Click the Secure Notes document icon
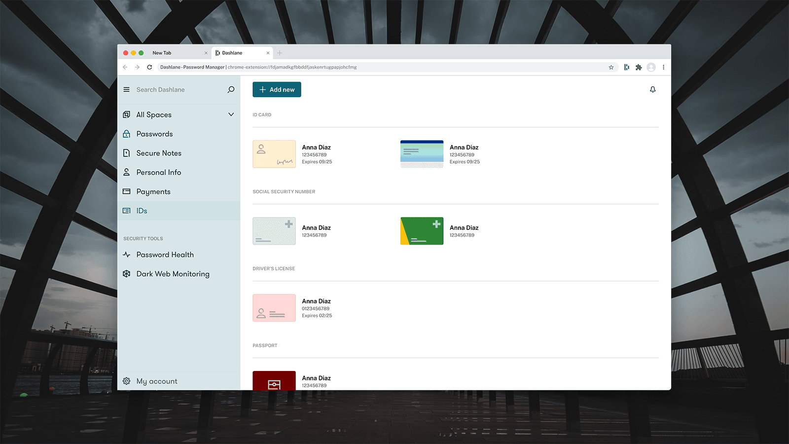Viewport: 789px width, 444px height. (x=127, y=153)
